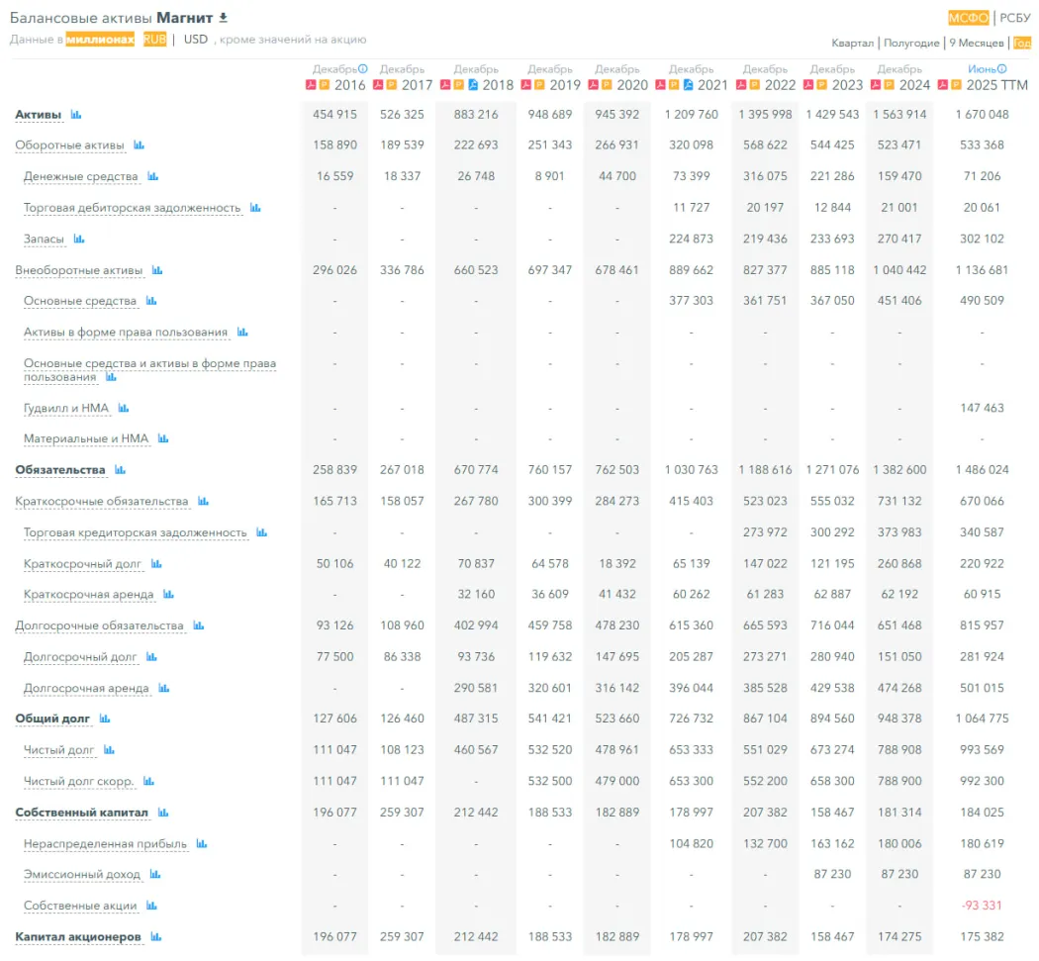Click the Краткосрочные обязательства link

pos(101,502)
